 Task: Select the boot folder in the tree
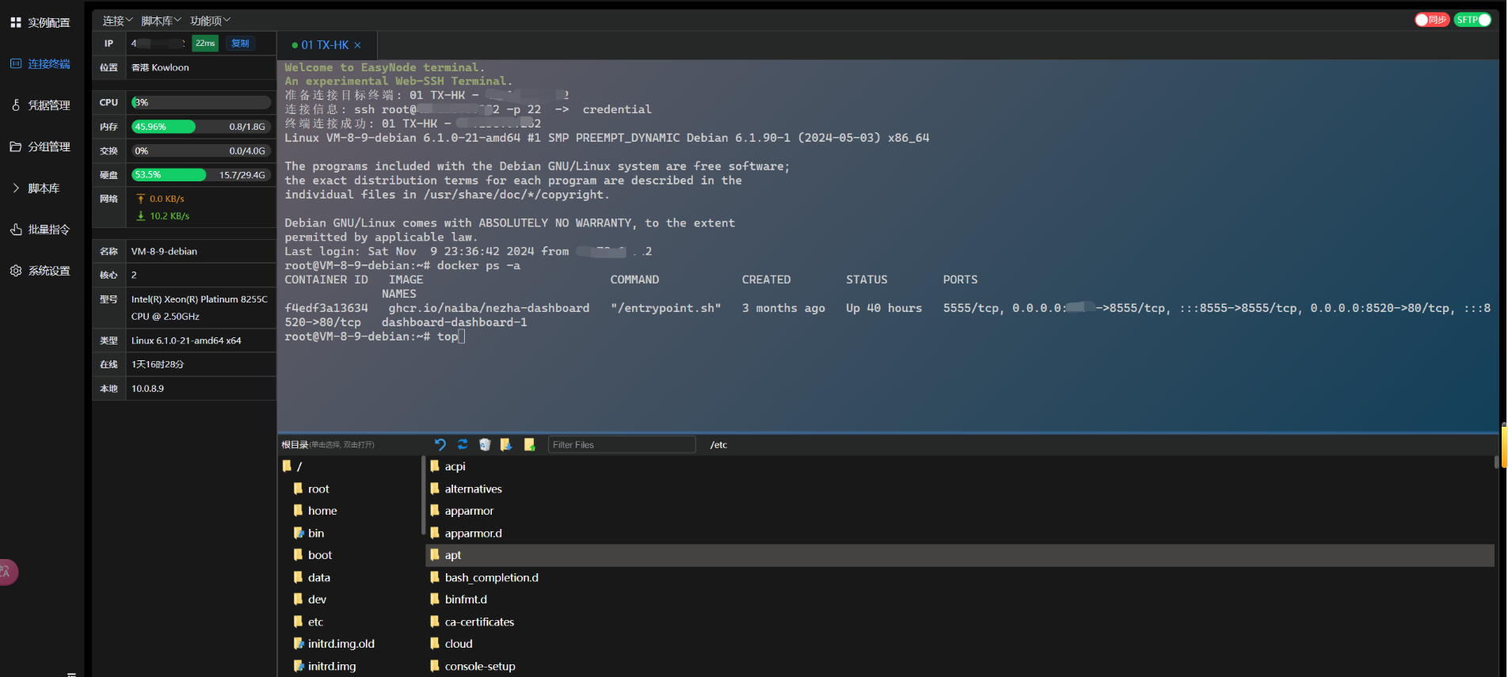313,555
